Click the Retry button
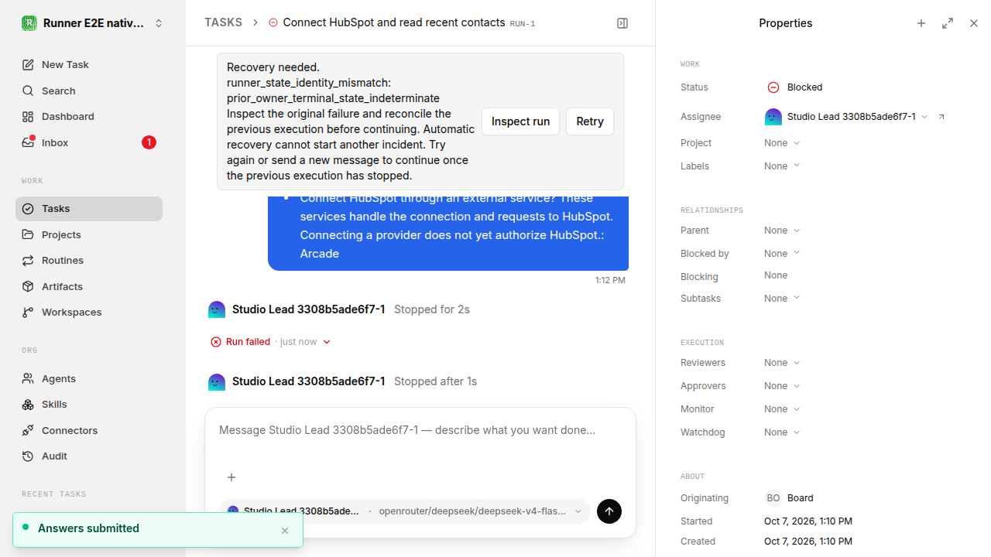Image resolution: width=991 pixels, height=557 pixels. (590, 121)
